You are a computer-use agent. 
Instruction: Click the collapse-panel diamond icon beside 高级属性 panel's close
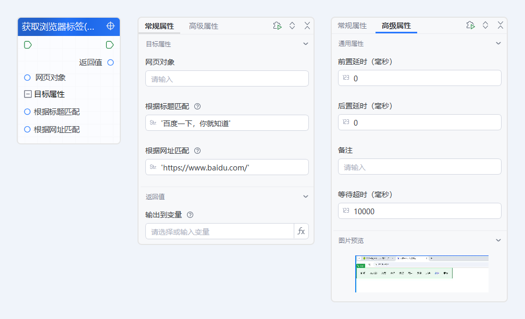pos(485,24)
